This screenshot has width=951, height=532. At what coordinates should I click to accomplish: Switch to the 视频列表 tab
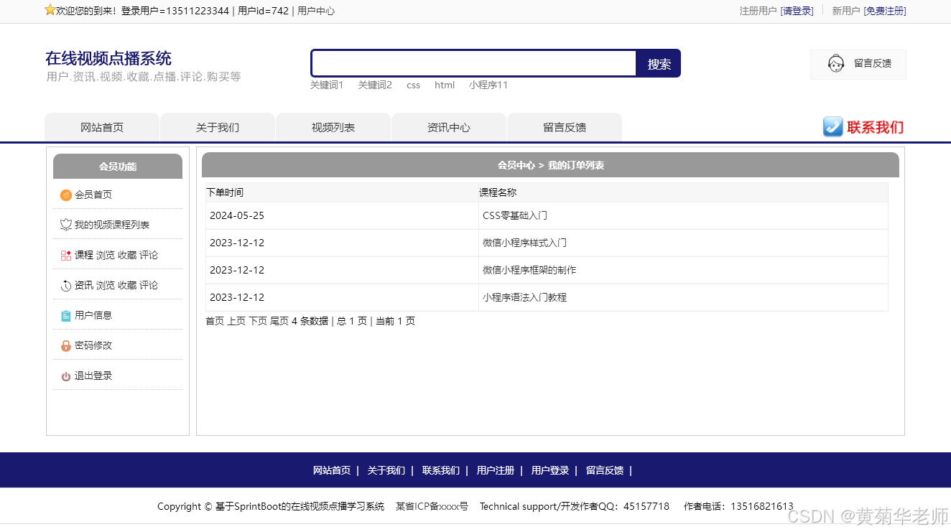coord(333,126)
